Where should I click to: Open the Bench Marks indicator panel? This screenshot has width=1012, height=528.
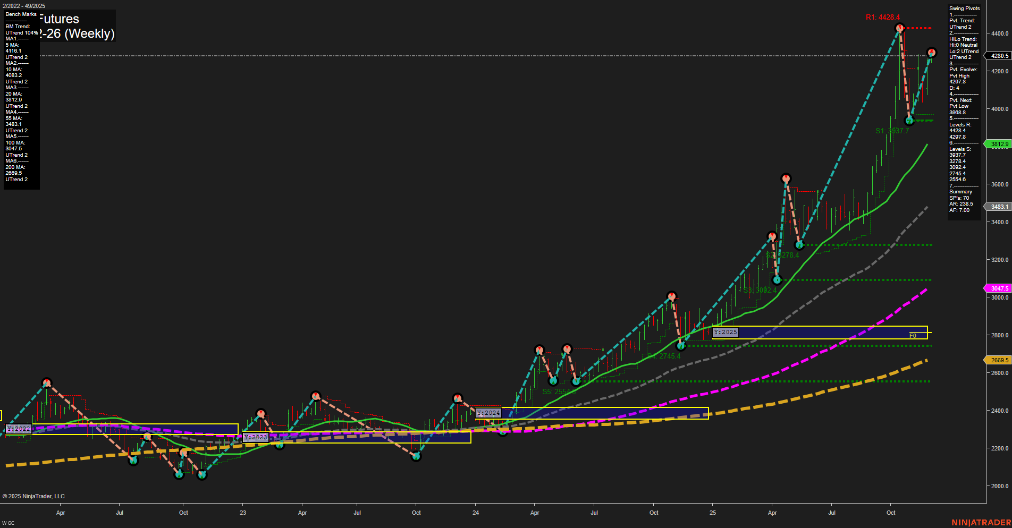pyautogui.click(x=21, y=14)
